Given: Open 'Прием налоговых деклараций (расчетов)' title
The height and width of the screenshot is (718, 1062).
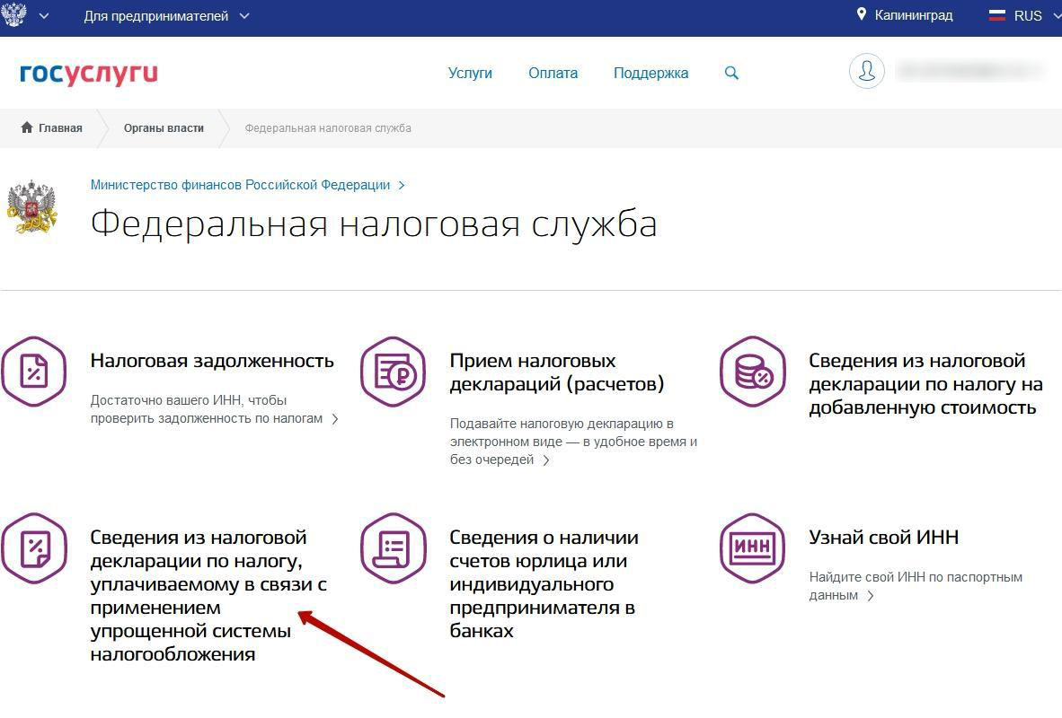Looking at the screenshot, I should (557, 372).
